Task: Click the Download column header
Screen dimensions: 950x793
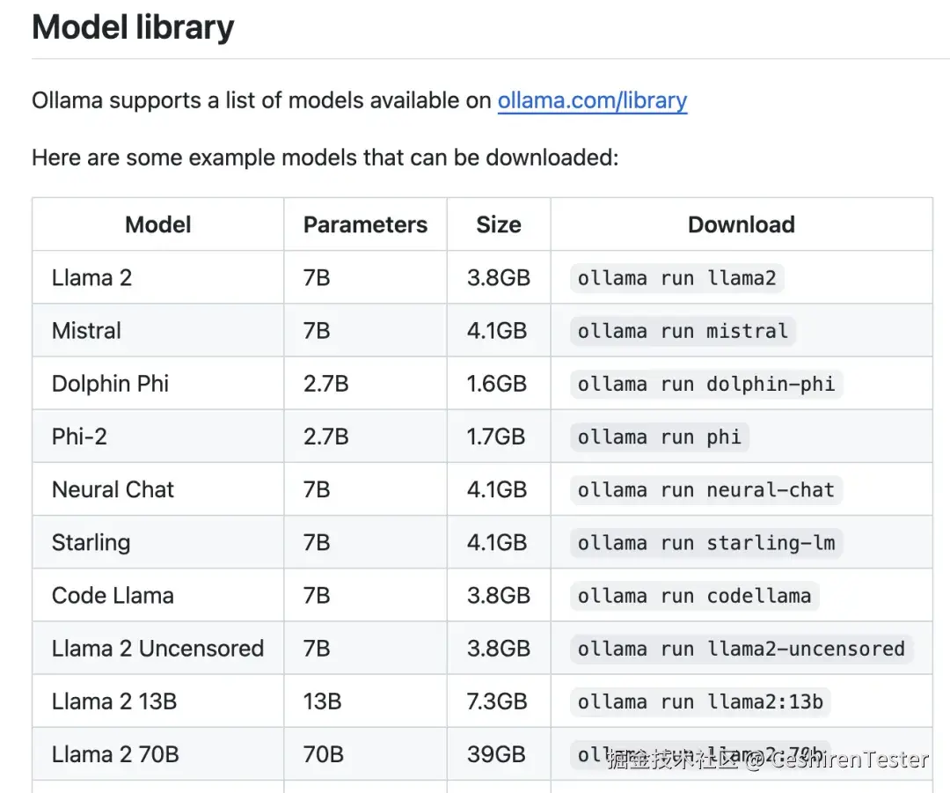Action: point(741,224)
